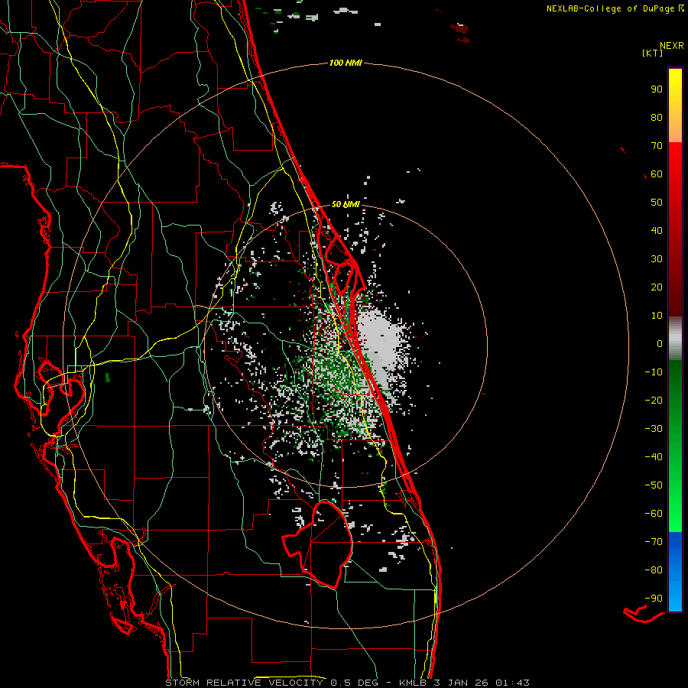Click the -20 scale label
This screenshot has height=688, width=688.
pyautogui.click(x=654, y=400)
